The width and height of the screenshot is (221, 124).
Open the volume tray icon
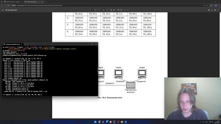point(212,122)
